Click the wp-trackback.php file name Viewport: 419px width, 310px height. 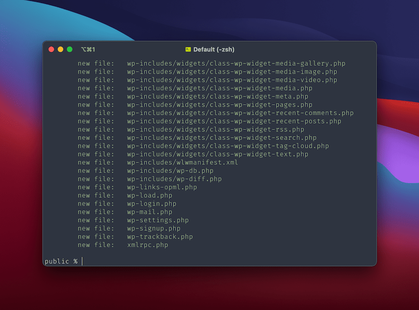[x=160, y=237]
